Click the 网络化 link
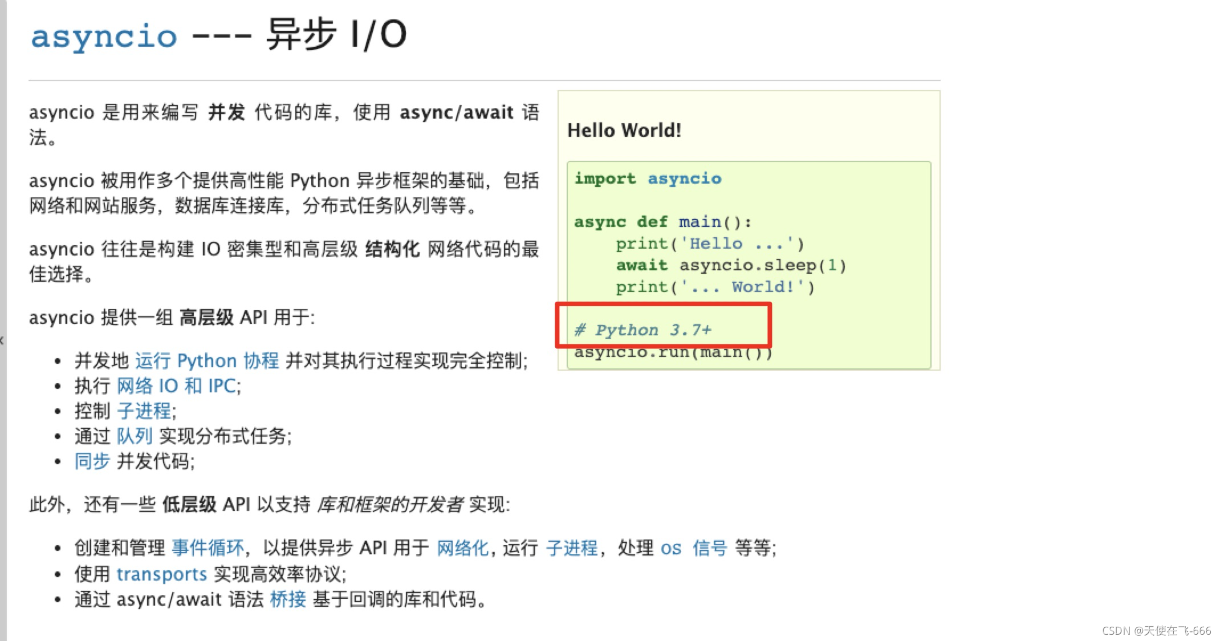This screenshot has width=1220, height=641. 462,548
